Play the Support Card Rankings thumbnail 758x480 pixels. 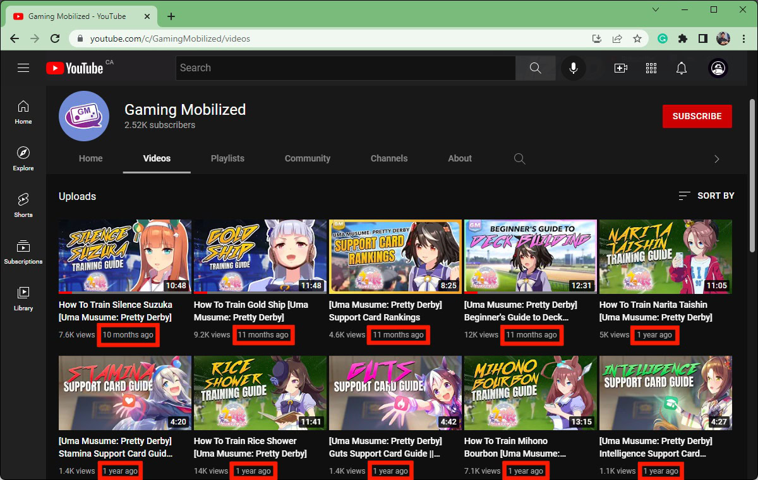point(395,257)
